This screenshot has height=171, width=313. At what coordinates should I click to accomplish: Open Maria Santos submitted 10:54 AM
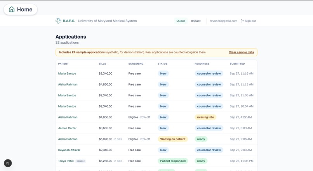point(67,106)
